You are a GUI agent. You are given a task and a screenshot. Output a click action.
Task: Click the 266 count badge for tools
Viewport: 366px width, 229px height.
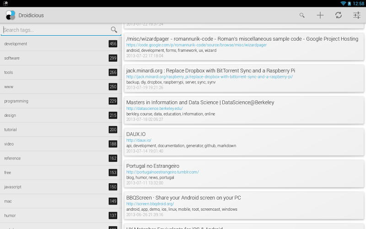coord(113,72)
